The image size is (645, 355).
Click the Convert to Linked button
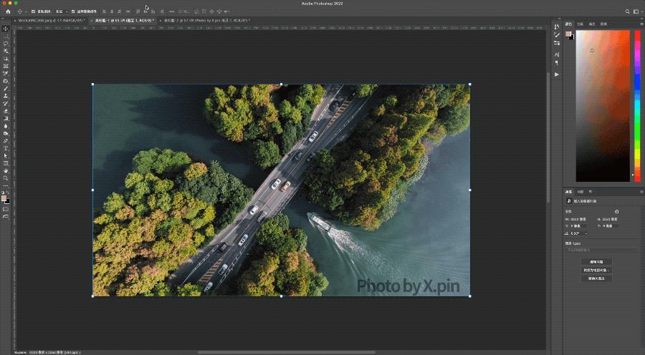[596, 270]
